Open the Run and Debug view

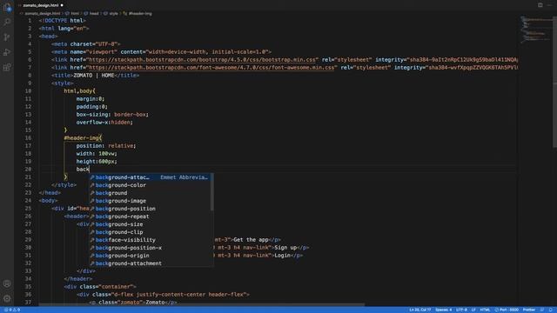coord(7,52)
